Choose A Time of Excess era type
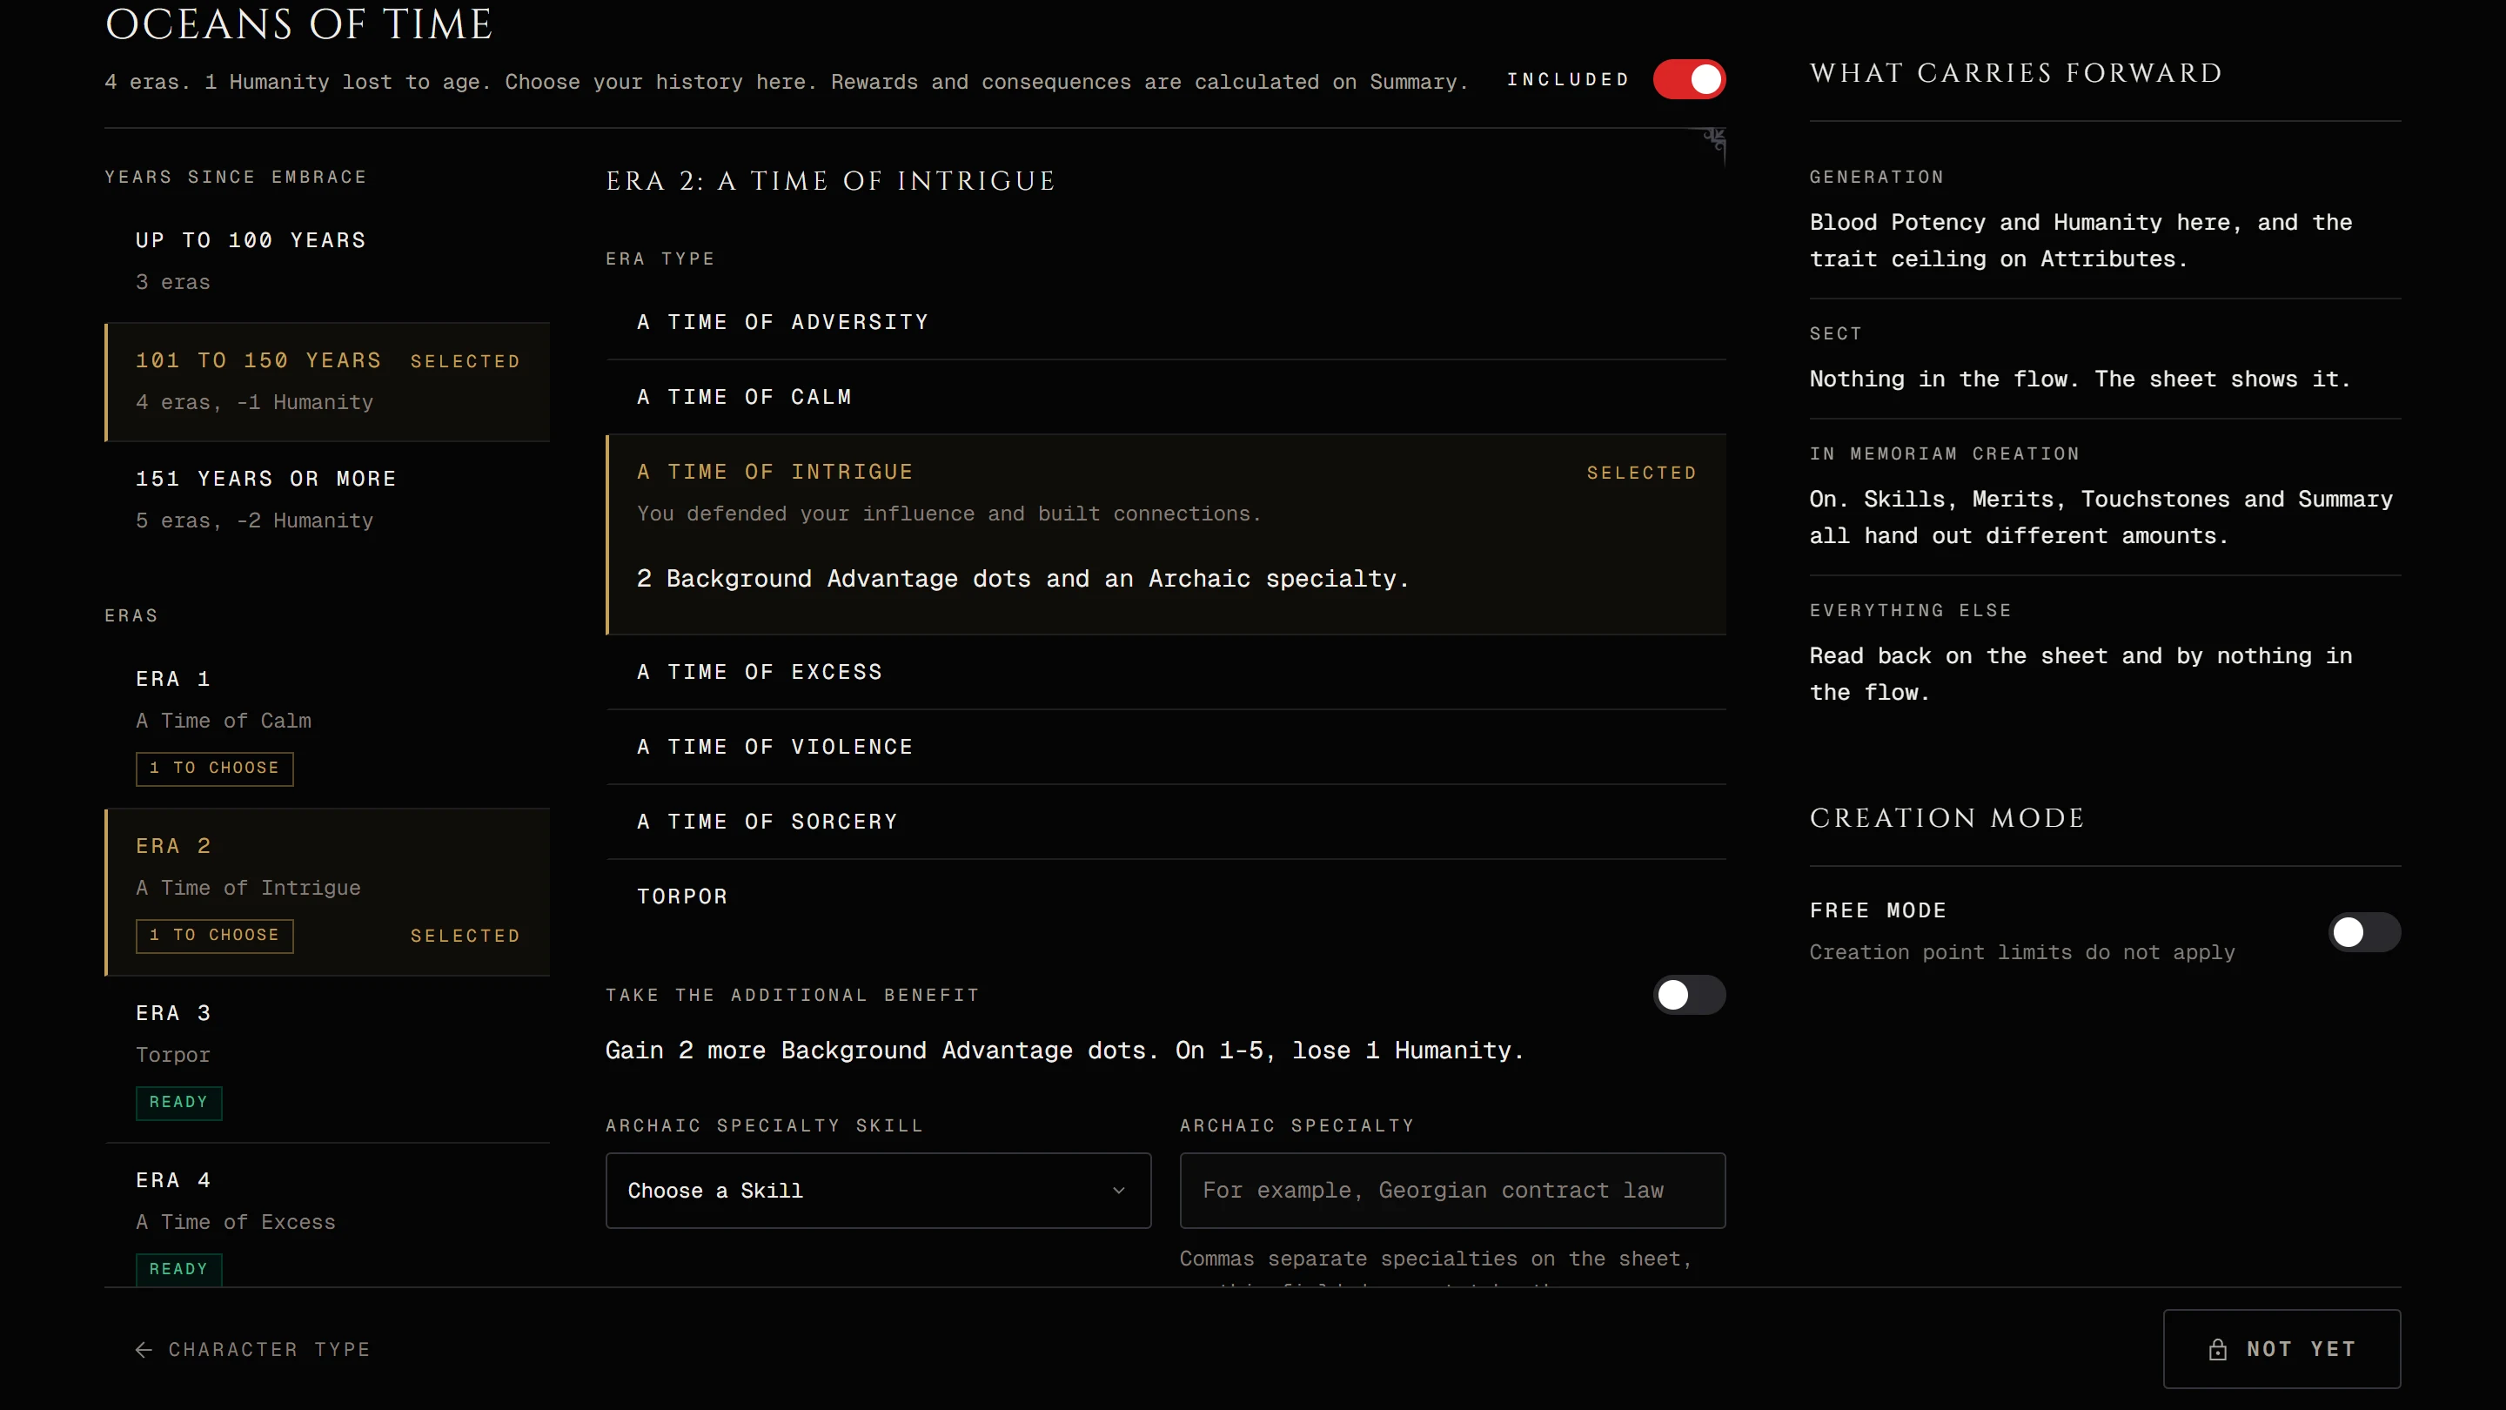2506x1410 pixels. [x=1165, y=673]
